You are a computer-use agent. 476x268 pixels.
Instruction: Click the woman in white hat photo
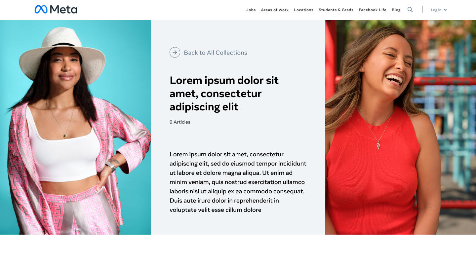coord(75,127)
